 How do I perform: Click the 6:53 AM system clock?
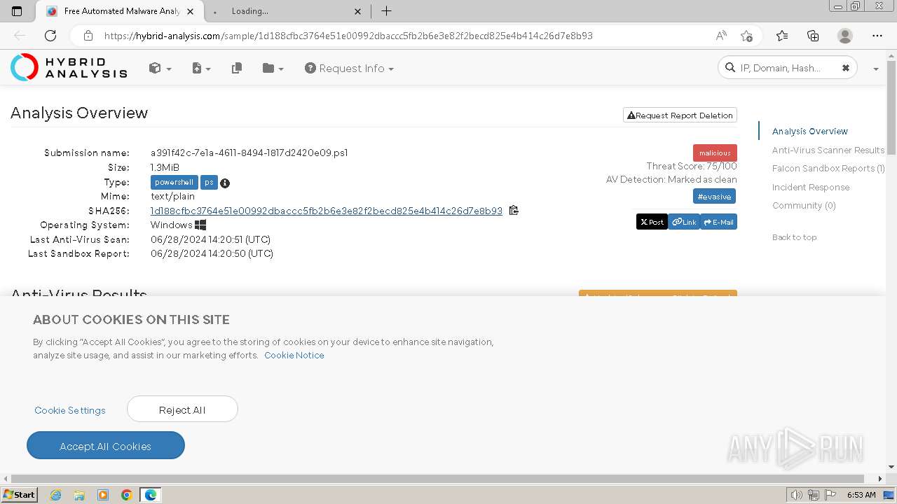click(861, 495)
